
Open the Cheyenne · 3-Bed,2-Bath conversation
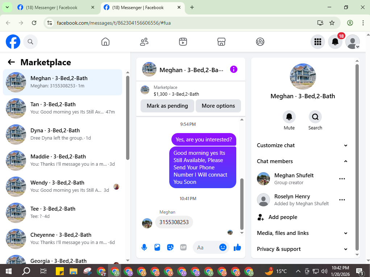coord(62,239)
